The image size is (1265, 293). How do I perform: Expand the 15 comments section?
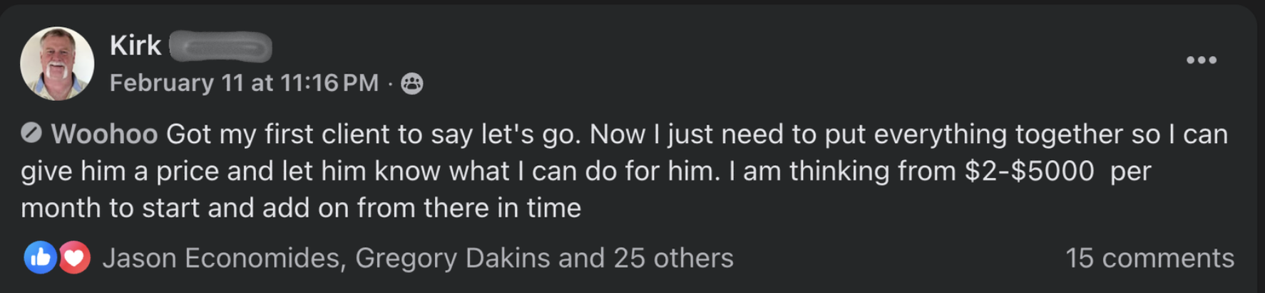coord(1149,257)
